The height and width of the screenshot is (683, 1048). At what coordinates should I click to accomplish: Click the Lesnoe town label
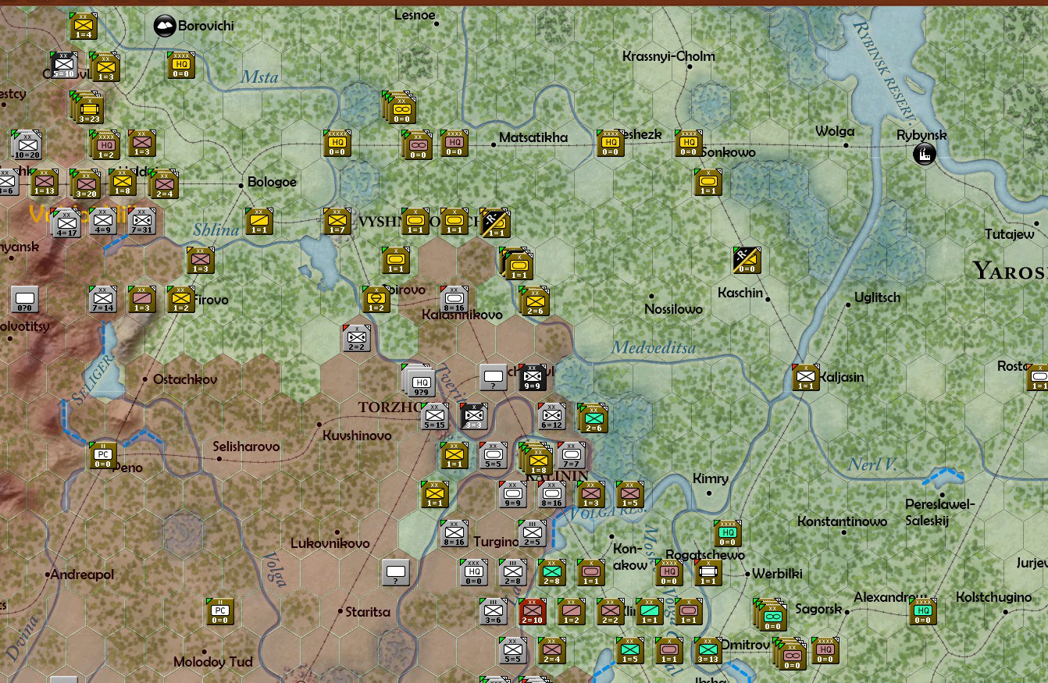415,15
